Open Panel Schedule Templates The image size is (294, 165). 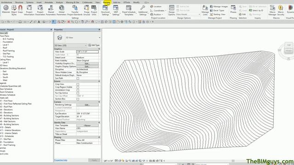[129, 10]
